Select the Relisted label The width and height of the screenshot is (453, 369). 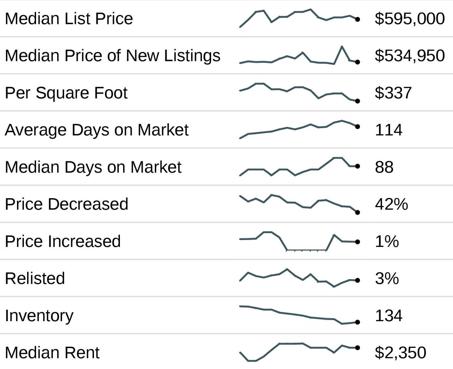[x=35, y=279]
